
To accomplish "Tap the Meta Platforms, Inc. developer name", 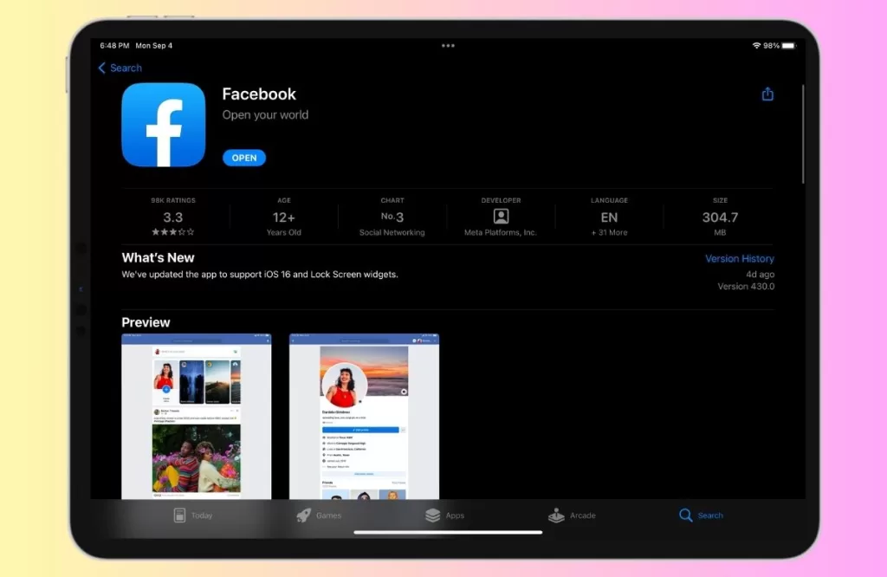I will 501,232.
